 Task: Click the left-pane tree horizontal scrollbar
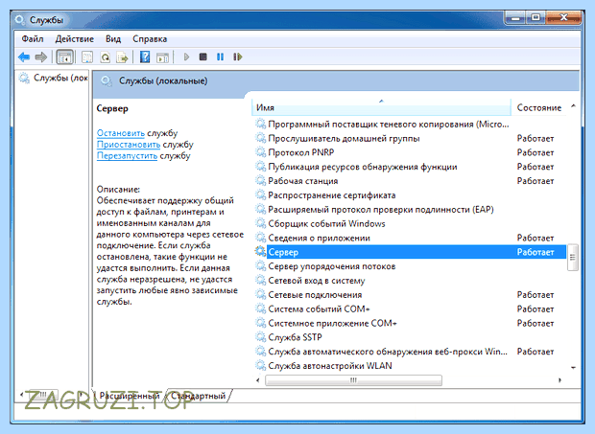pos(41,394)
